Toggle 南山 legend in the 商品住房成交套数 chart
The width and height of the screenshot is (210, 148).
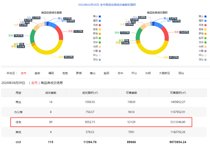pyautogui.click(x=96, y=16)
